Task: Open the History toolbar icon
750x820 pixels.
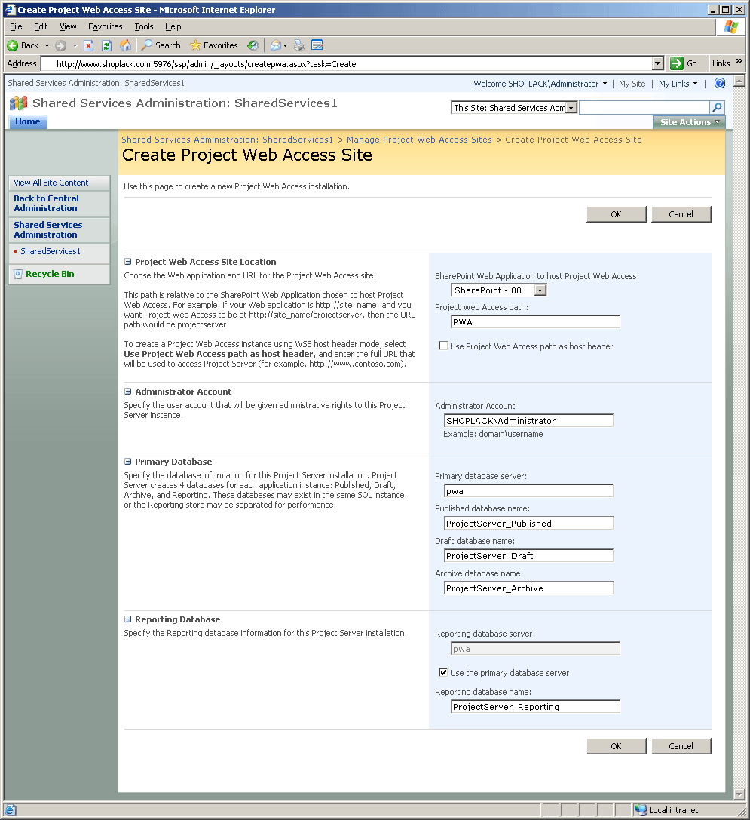Action: click(253, 45)
